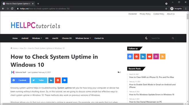Click the Editorial Staff author avatar
This screenshot has width=189, height=105.
click(x=13, y=72)
